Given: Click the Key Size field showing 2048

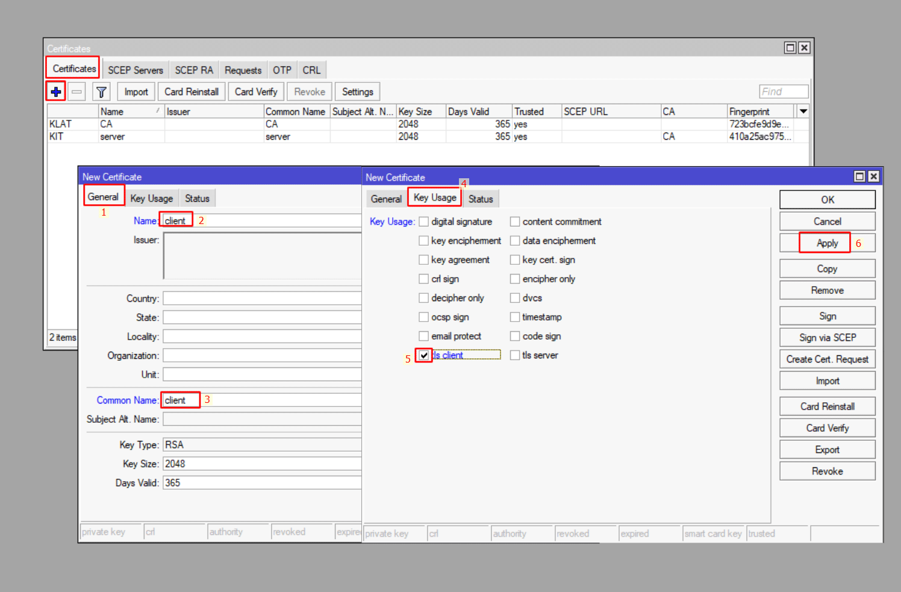Looking at the screenshot, I should pyautogui.click(x=262, y=464).
